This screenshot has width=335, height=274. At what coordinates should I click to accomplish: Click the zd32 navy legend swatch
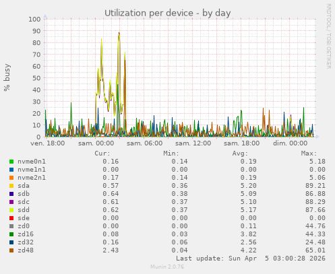11,242
